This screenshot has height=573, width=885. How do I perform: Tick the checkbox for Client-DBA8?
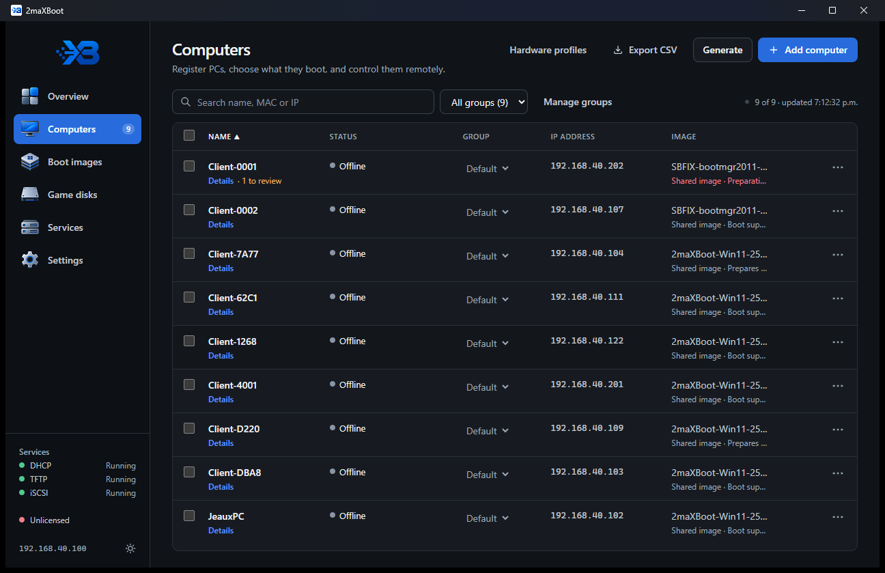coord(189,472)
